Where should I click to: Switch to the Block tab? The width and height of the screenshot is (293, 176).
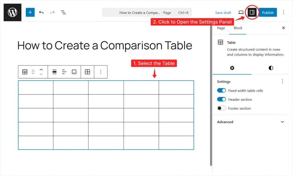pyautogui.click(x=238, y=28)
